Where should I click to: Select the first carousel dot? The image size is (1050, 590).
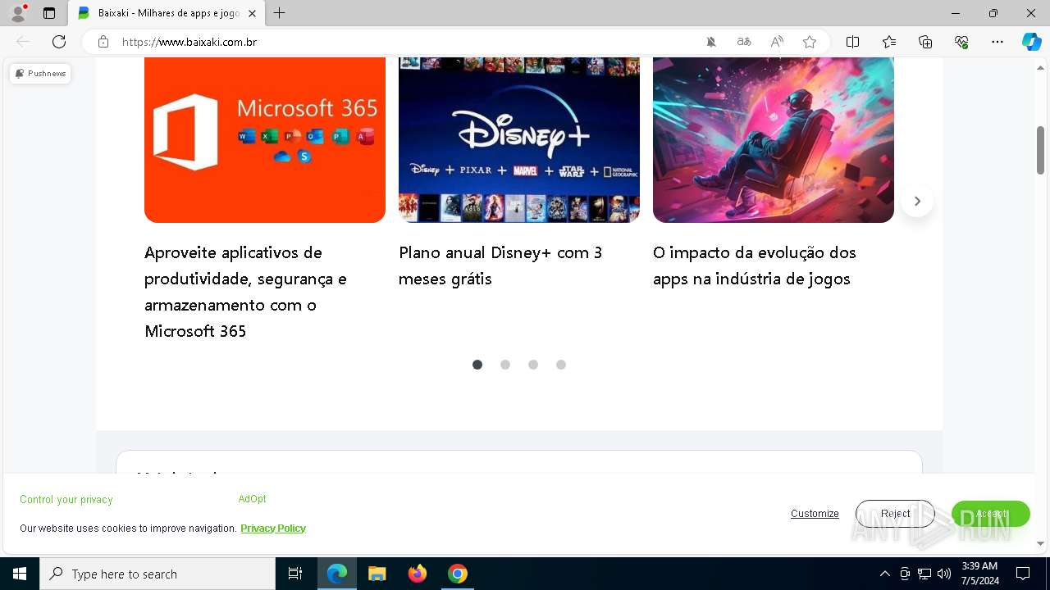coord(477,365)
